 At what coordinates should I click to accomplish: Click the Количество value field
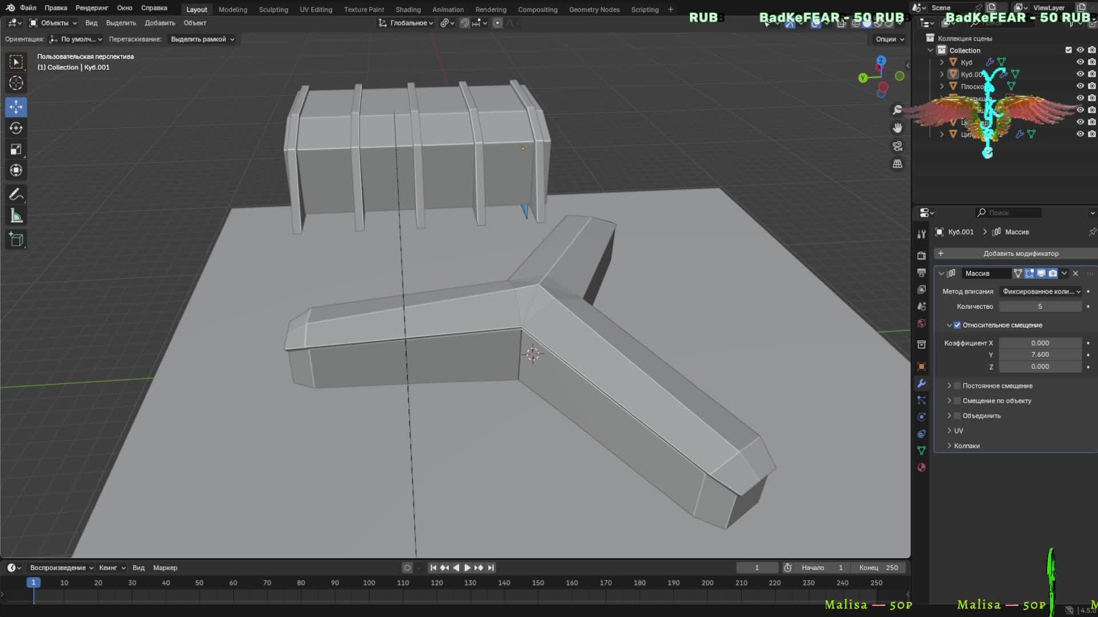click(x=1040, y=307)
